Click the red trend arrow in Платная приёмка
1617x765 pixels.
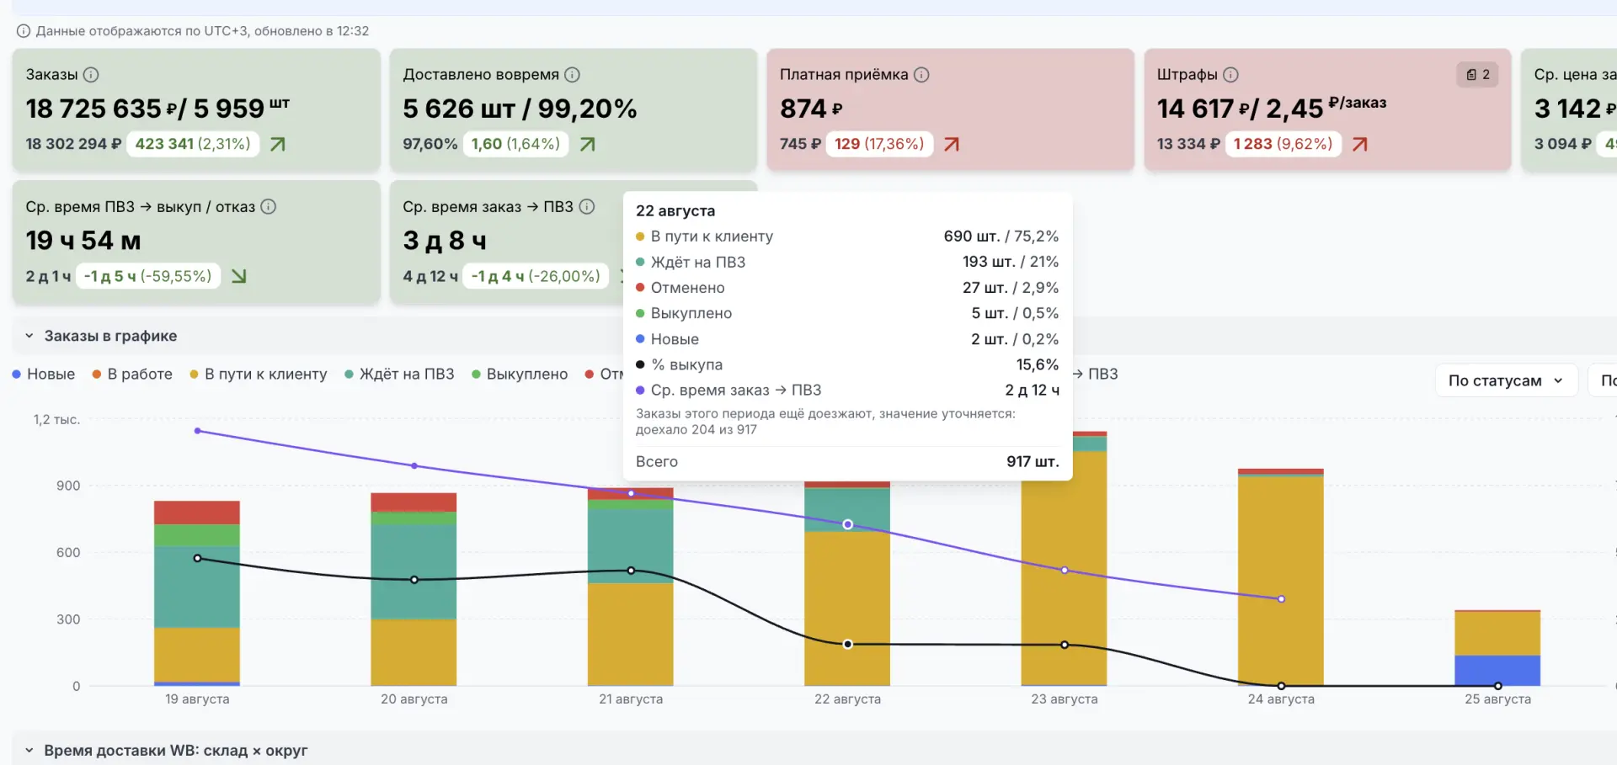point(951,145)
